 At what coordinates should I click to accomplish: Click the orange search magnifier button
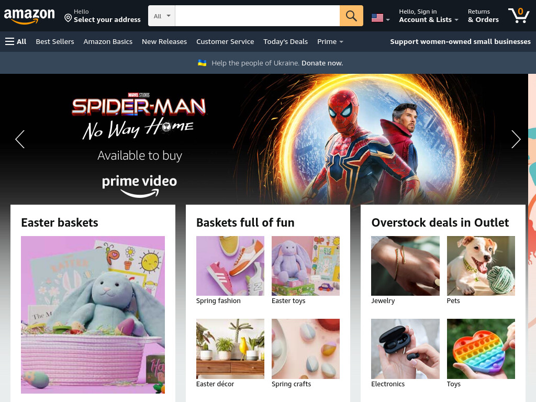tap(351, 16)
